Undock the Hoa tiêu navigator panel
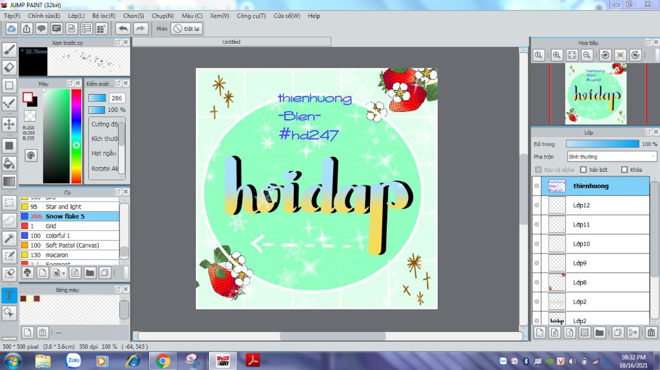The height and width of the screenshot is (370, 660). (x=648, y=42)
